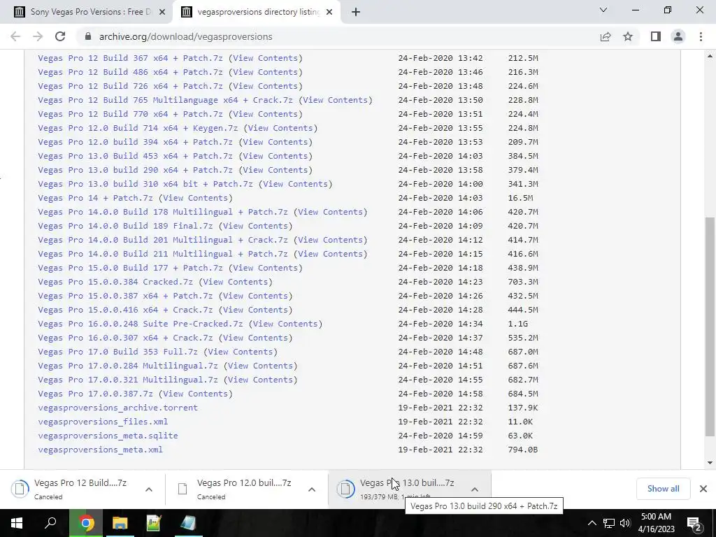This screenshot has height=537, width=716.
Task: Open the taskbar clock showing 5:00 AM
Action: (x=656, y=523)
